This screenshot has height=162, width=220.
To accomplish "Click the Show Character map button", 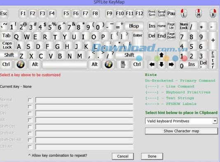I will [181, 131].
